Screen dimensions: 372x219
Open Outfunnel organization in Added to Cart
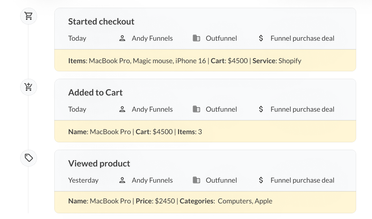coord(221,109)
